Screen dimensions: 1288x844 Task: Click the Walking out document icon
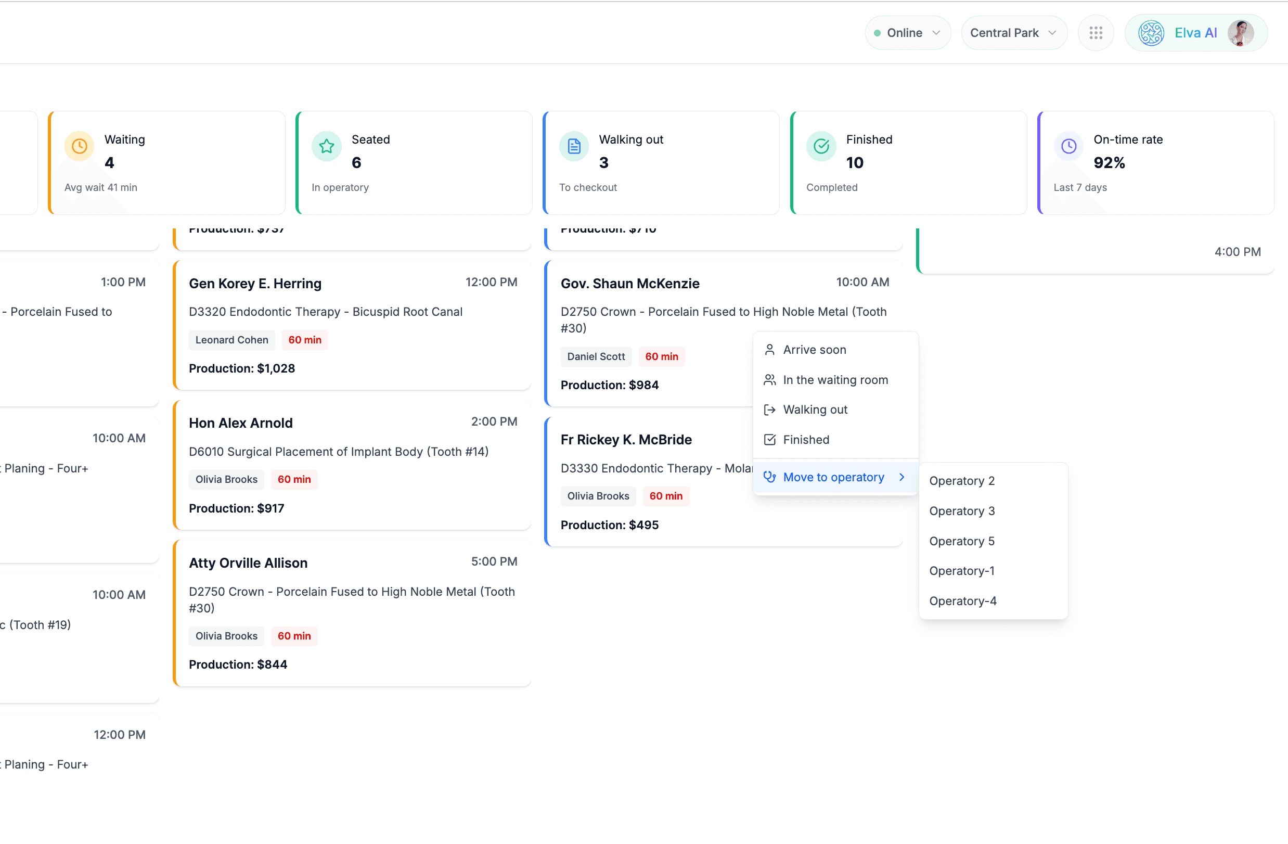pos(574,146)
